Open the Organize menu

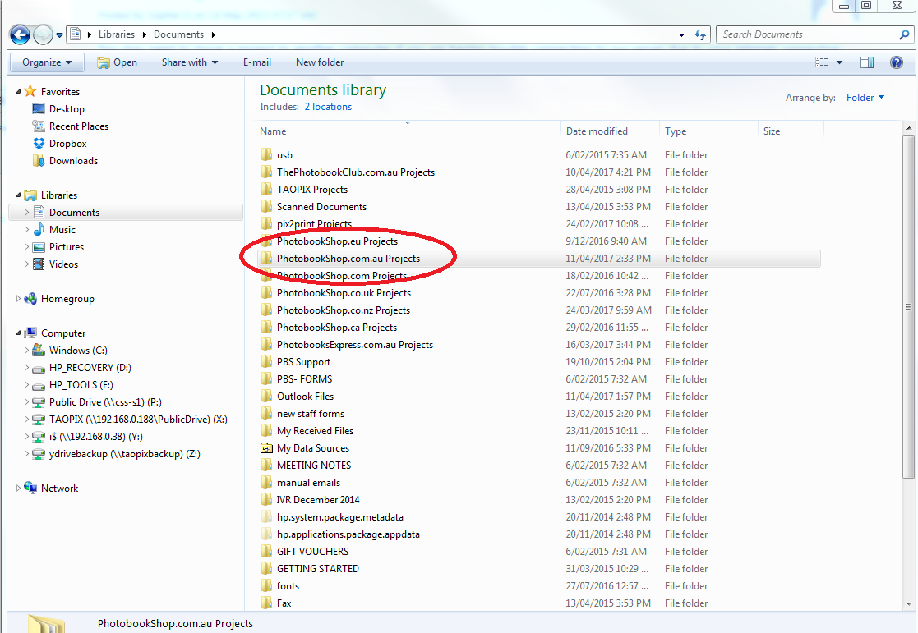47,62
